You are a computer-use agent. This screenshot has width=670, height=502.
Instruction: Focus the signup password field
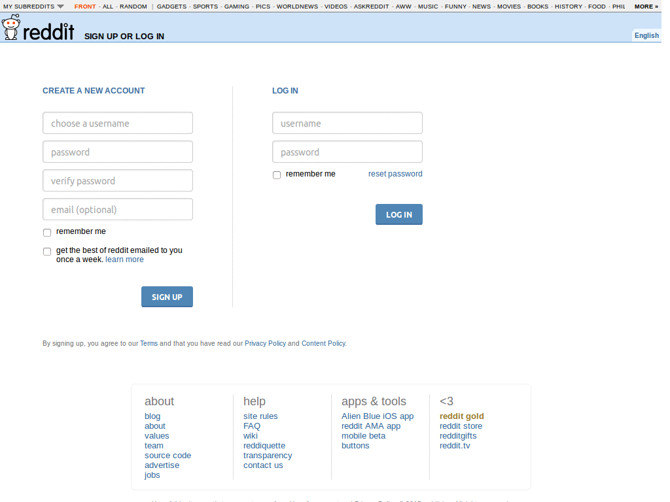(118, 152)
